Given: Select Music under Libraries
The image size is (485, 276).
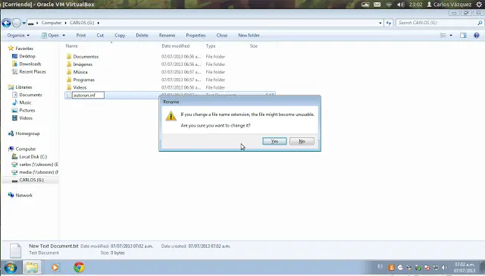Looking at the screenshot, I should (x=25, y=102).
